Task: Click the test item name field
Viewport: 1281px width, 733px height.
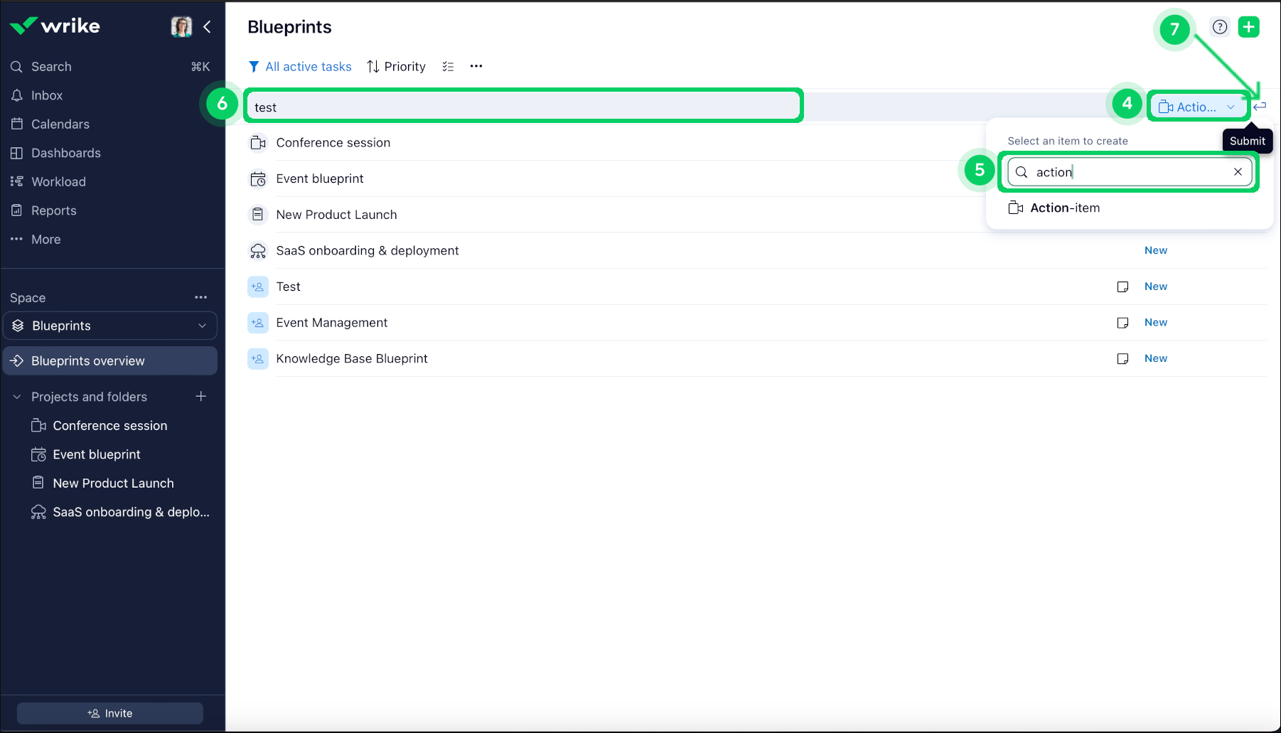Action: 524,107
